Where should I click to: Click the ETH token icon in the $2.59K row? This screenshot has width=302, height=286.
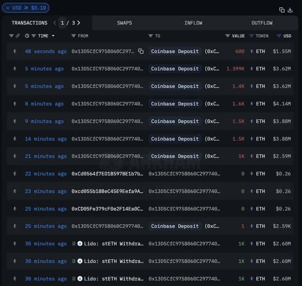251,226
